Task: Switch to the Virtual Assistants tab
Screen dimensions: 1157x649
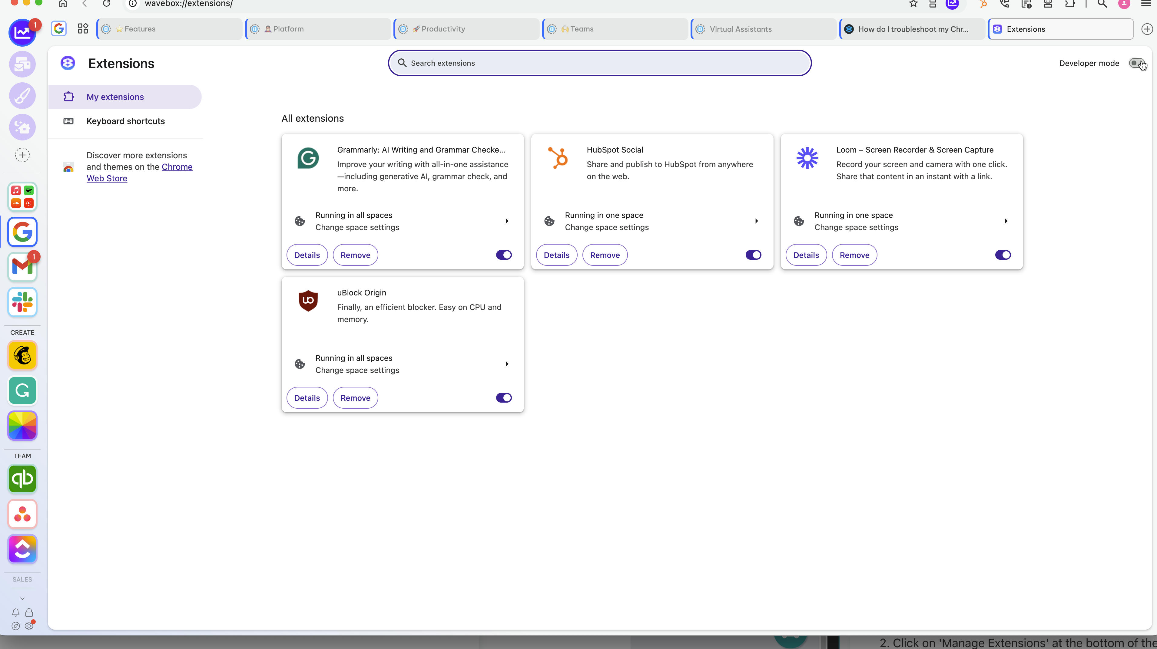Action: pos(764,29)
